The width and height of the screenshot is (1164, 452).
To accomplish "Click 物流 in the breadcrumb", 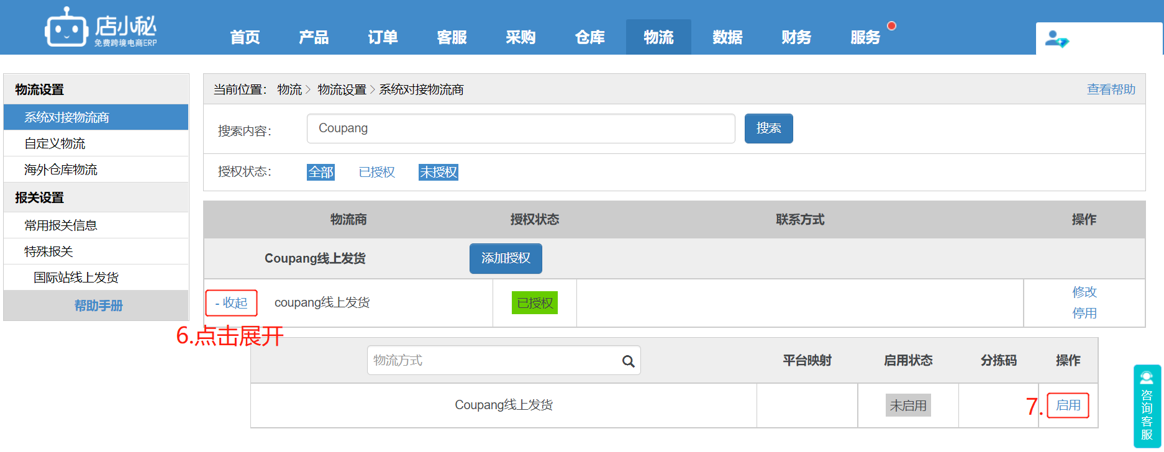I will point(289,89).
